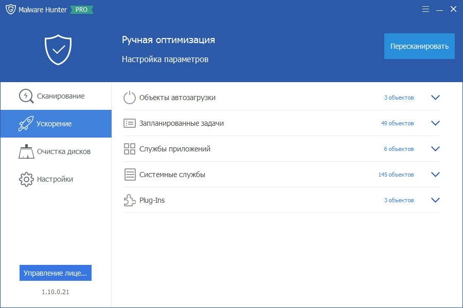Minimize the Malware Hunter window

[439, 11]
